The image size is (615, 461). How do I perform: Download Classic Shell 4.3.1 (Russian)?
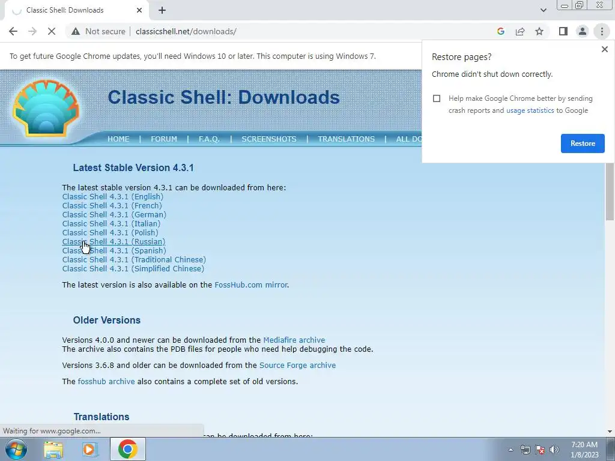[x=114, y=242]
